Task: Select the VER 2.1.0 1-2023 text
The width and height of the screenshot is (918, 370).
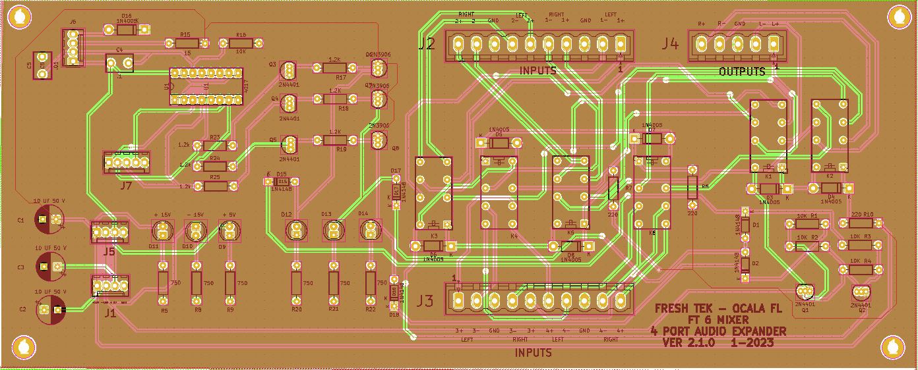Action: tap(718, 342)
